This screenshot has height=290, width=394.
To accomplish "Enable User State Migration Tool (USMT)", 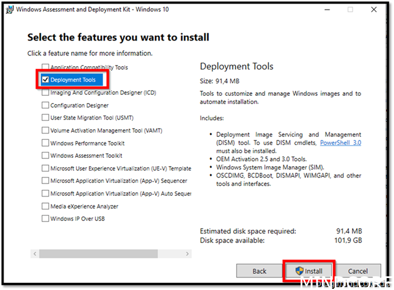I will point(45,118).
